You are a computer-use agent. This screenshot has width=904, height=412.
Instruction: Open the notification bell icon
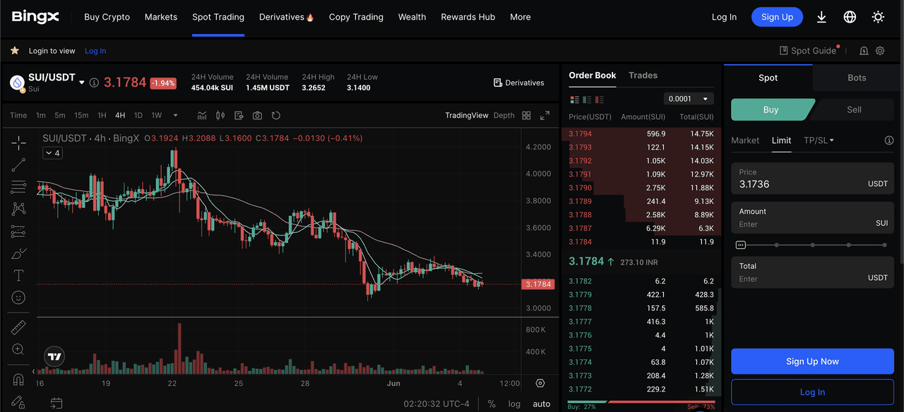pos(864,51)
